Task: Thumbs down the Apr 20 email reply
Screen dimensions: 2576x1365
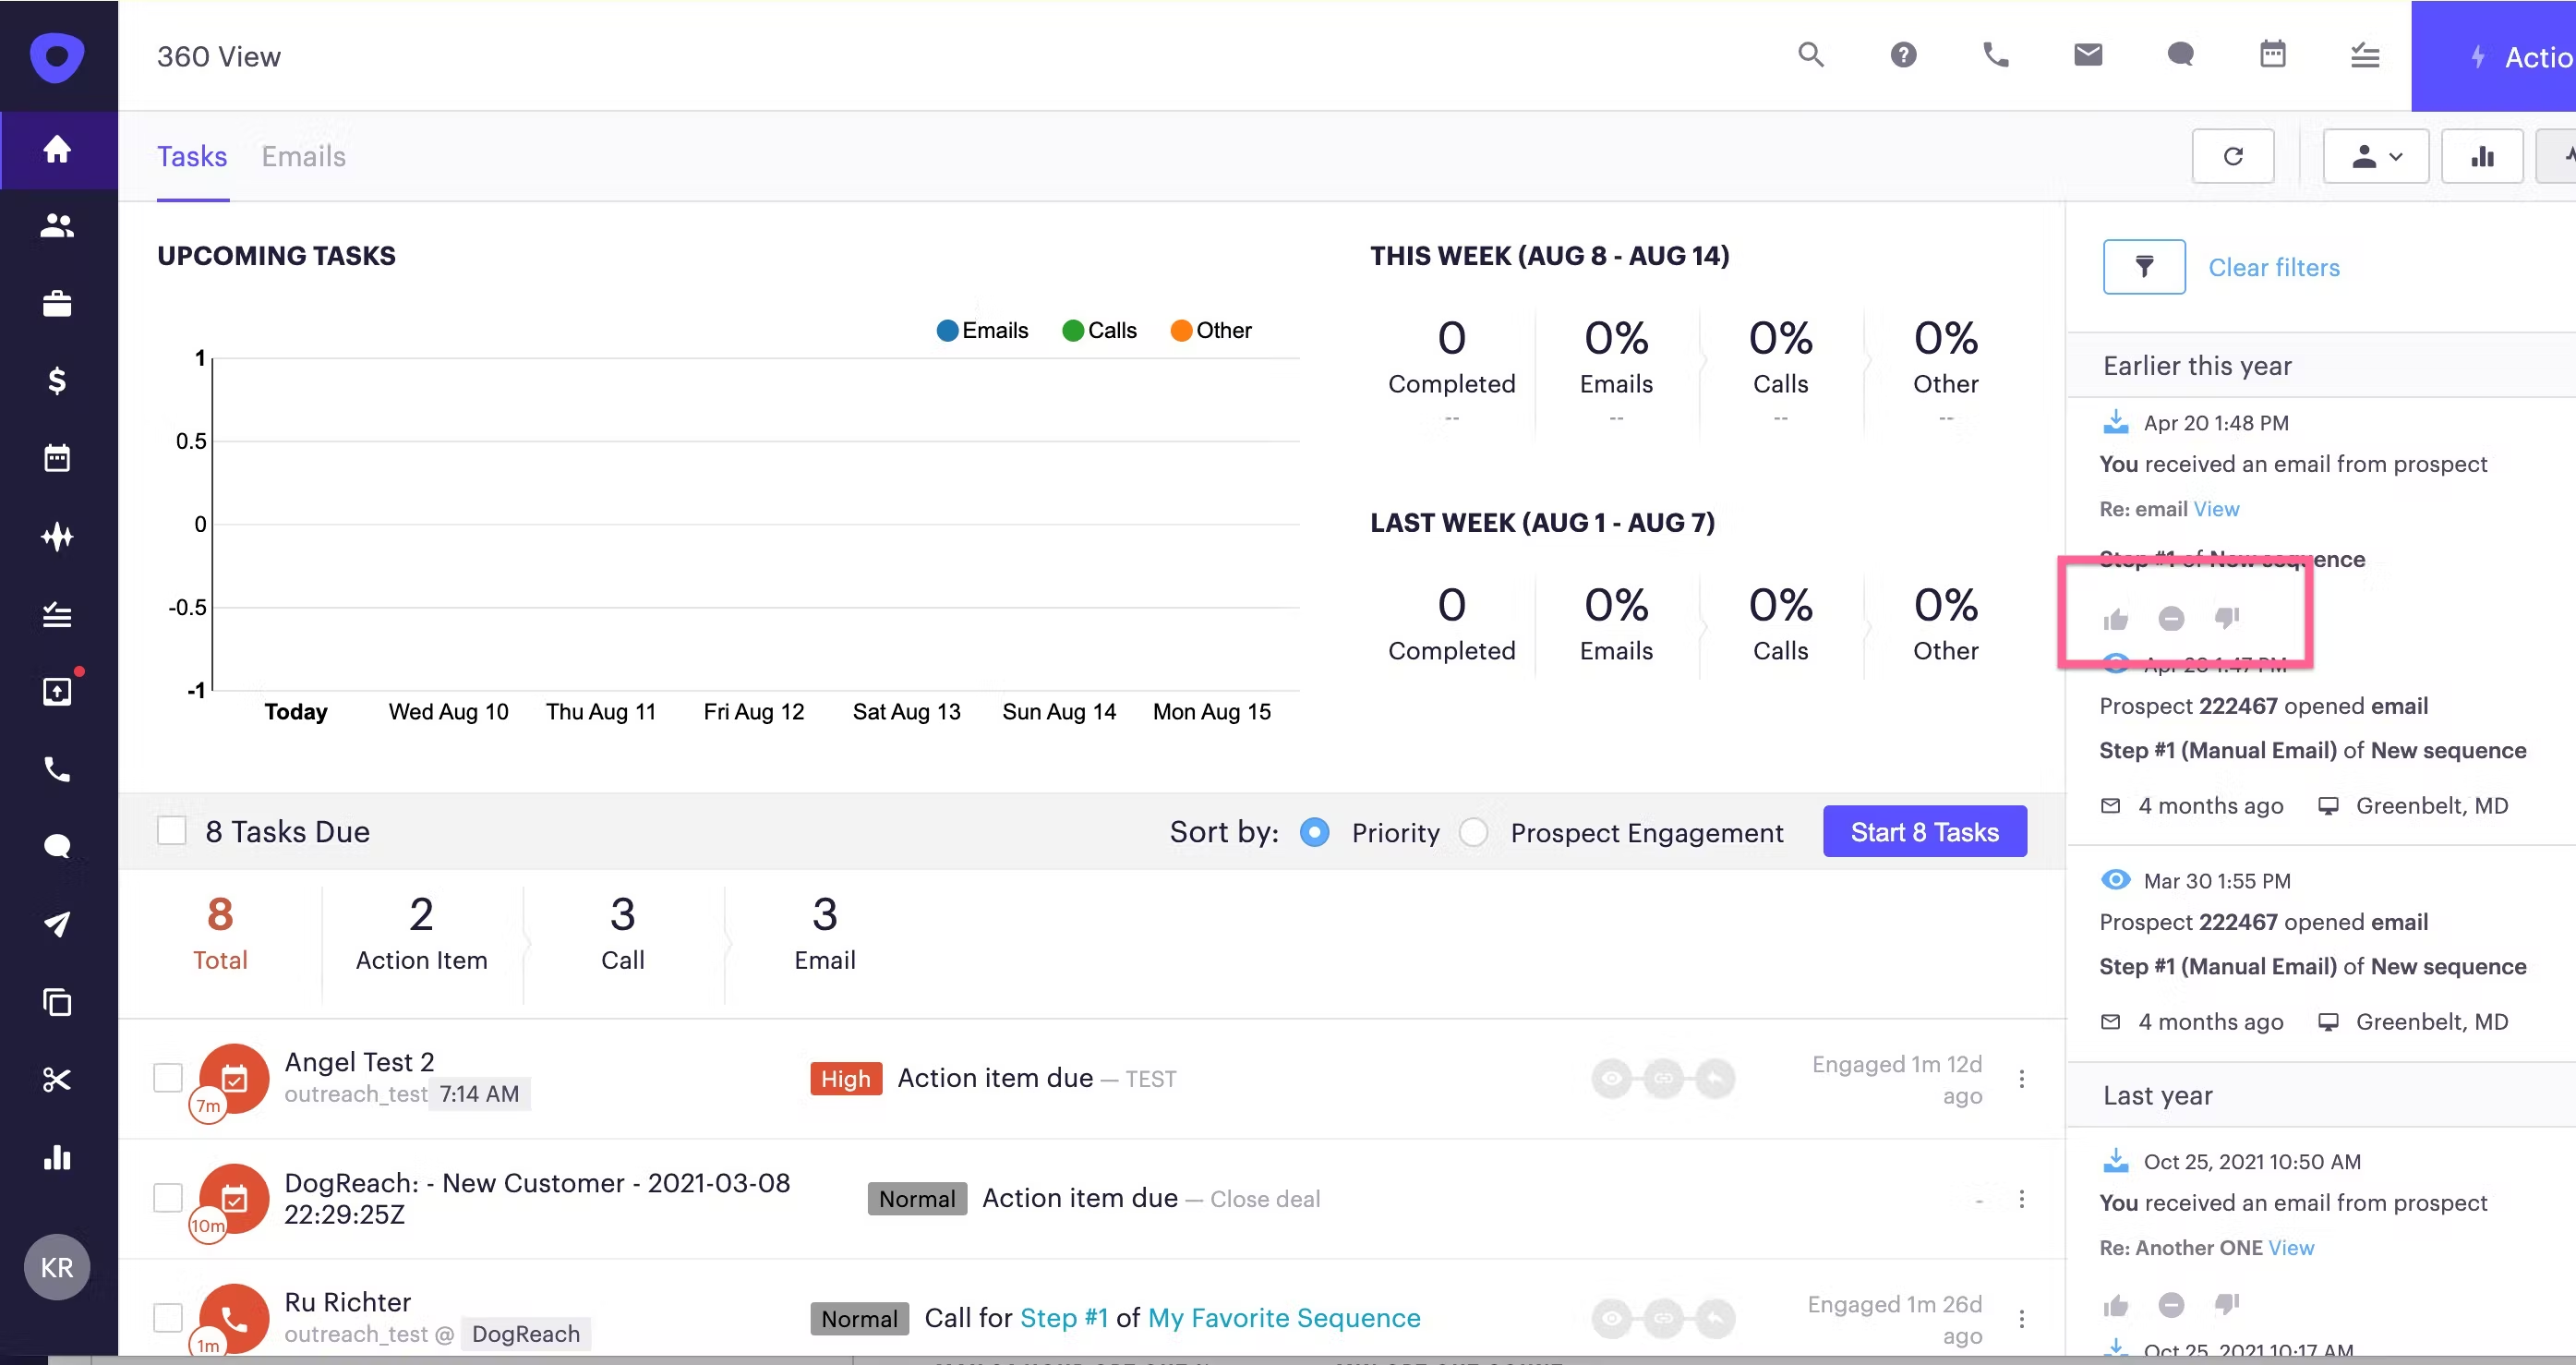Action: click(x=2227, y=620)
